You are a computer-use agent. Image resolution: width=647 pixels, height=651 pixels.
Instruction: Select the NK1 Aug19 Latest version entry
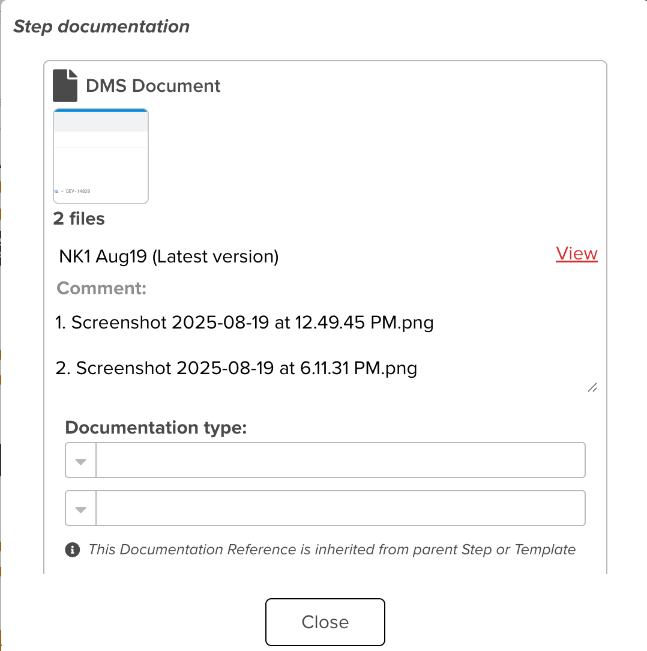click(x=169, y=256)
